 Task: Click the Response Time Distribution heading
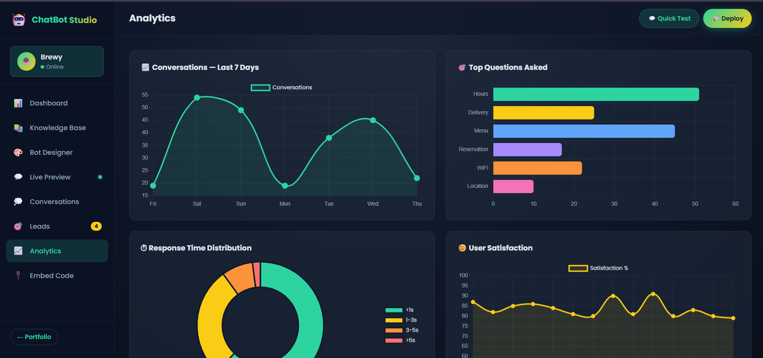point(200,248)
